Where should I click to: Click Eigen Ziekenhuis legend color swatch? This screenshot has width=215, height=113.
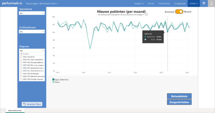tap(53, 79)
